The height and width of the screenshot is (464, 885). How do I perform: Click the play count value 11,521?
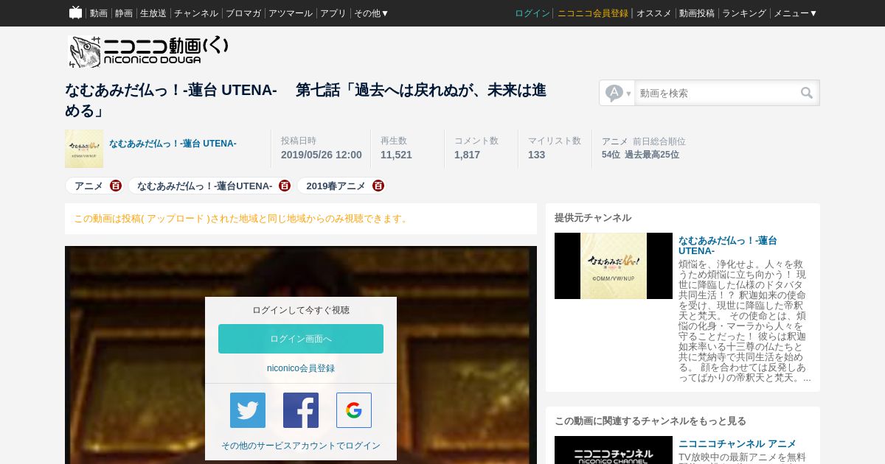click(x=396, y=155)
